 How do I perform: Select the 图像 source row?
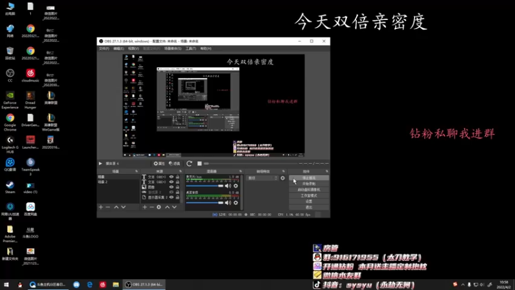(x=161, y=187)
